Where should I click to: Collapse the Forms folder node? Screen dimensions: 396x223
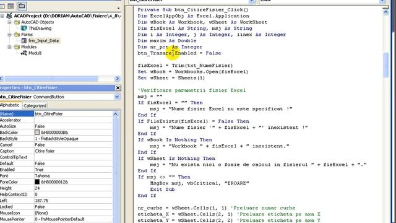tap(9, 35)
